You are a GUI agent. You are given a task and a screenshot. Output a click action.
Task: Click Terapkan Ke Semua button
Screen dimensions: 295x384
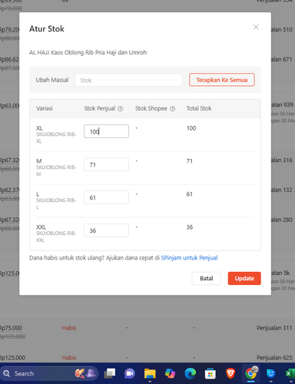pyautogui.click(x=222, y=80)
